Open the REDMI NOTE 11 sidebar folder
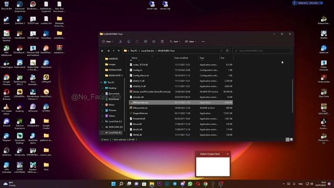 point(114,75)
